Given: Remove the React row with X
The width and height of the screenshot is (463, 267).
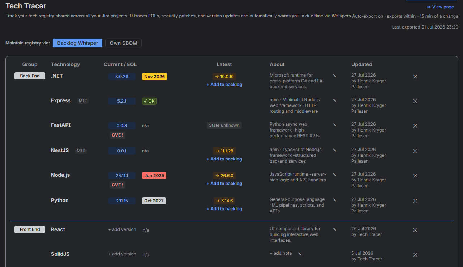Looking at the screenshot, I should [415, 230].
